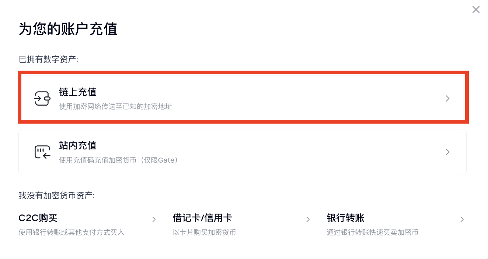
Task: Click the 我没有加密货币资产 section label
Action: point(56,195)
